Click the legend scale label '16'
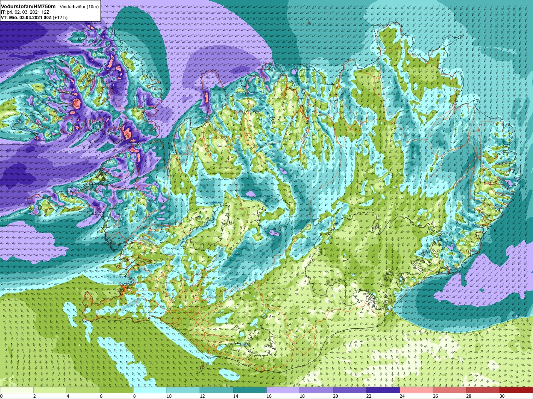Image resolution: width=533 pixels, height=399 pixels. pyautogui.click(x=269, y=396)
